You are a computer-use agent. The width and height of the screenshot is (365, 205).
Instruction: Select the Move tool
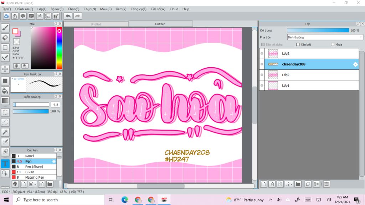(x=5, y=69)
